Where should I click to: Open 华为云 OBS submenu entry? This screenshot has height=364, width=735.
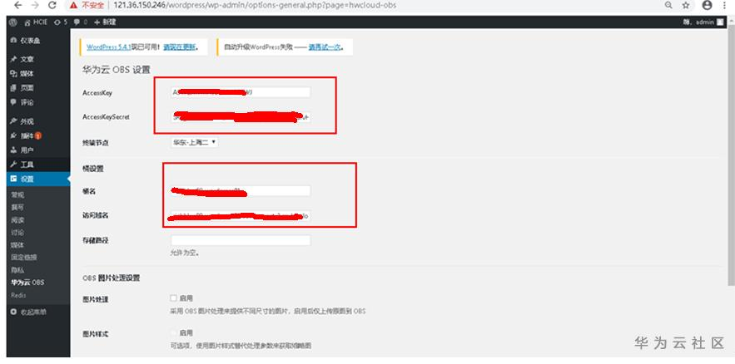[27, 283]
